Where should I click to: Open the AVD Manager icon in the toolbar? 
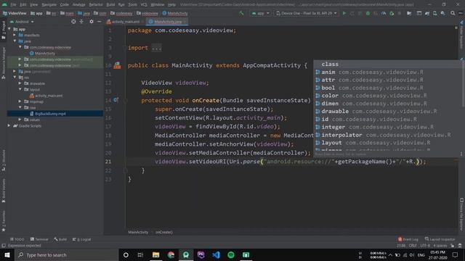click(x=434, y=13)
